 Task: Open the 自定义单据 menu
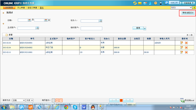(x=32, y=8)
